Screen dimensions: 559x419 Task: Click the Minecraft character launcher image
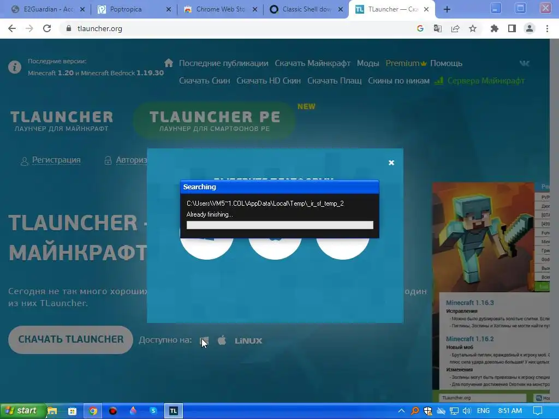[483, 237]
